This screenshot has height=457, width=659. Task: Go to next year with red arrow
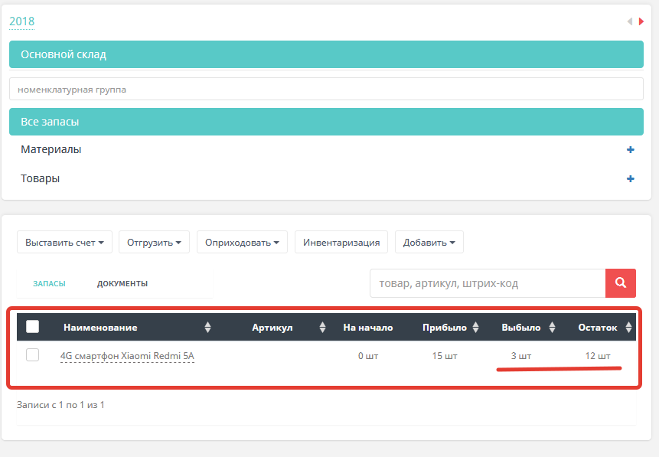(641, 21)
